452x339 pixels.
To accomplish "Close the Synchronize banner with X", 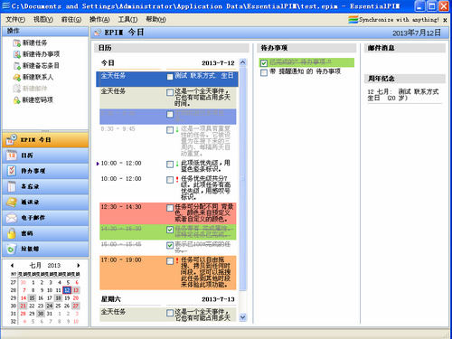I will click(445, 20).
